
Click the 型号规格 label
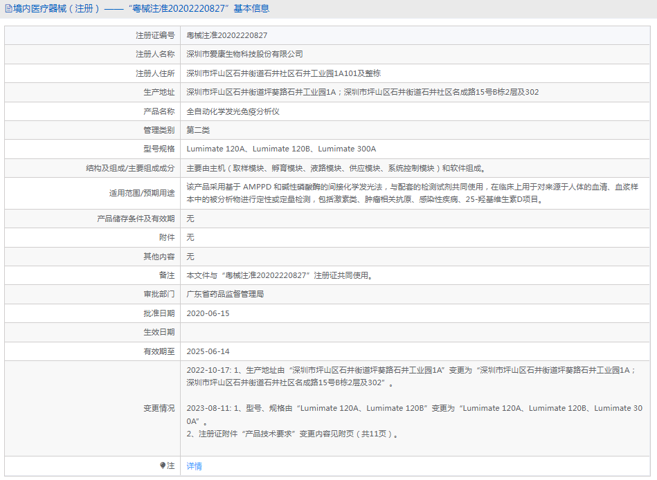point(159,149)
